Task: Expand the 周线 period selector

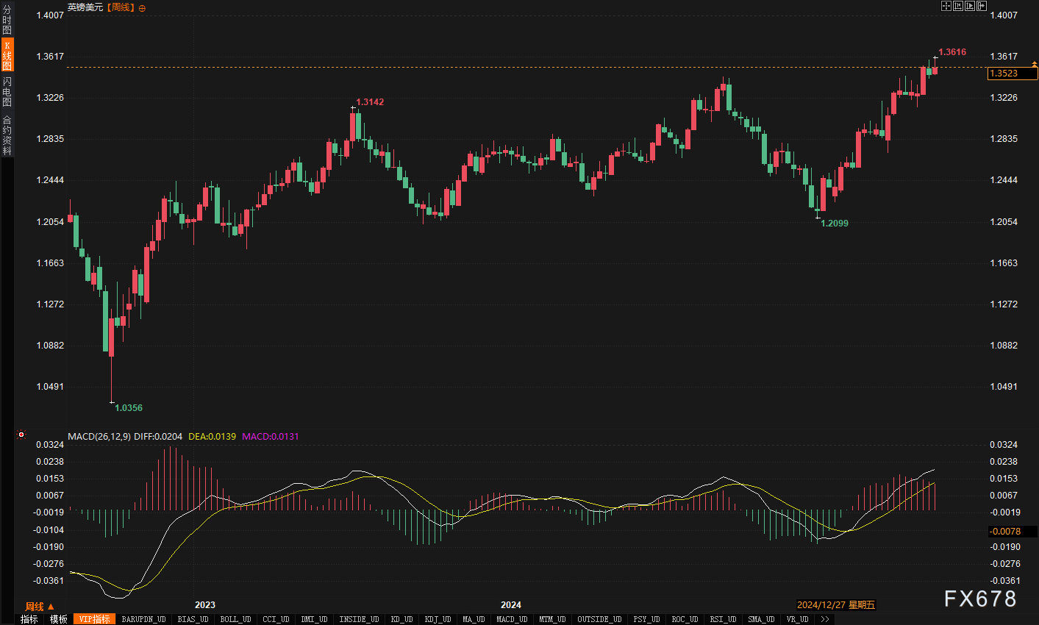Action: click(40, 607)
